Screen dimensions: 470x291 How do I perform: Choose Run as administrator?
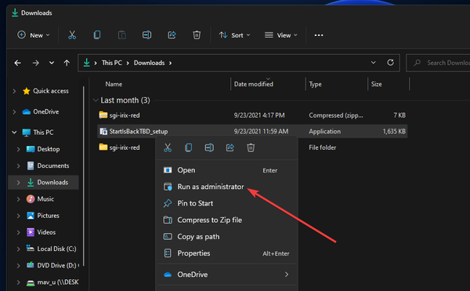(x=226, y=187)
